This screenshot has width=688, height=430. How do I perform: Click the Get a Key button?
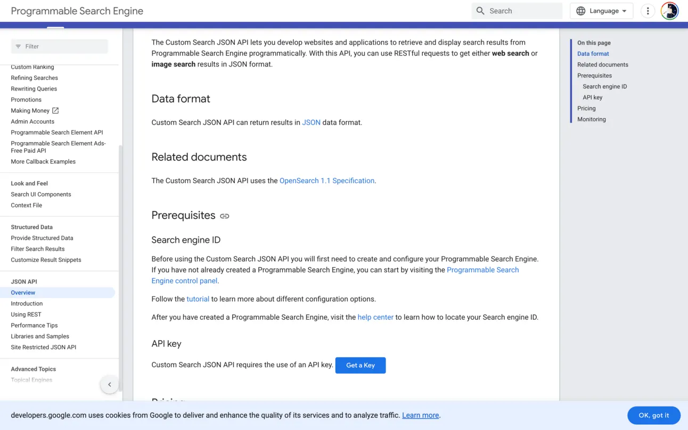tap(361, 365)
